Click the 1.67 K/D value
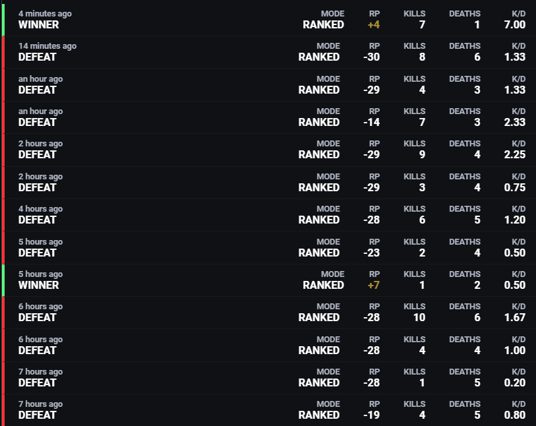 pyautogui.click(x=514, y=318)
